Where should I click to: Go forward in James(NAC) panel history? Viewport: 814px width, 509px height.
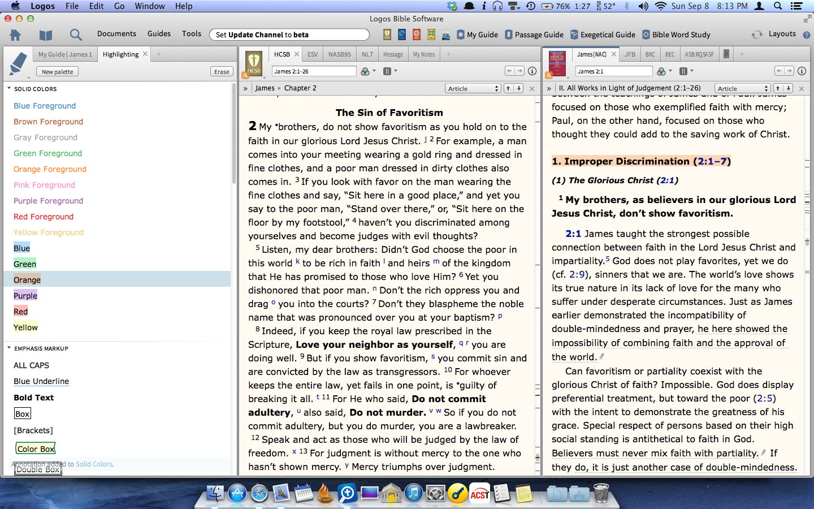pos(789,71)
